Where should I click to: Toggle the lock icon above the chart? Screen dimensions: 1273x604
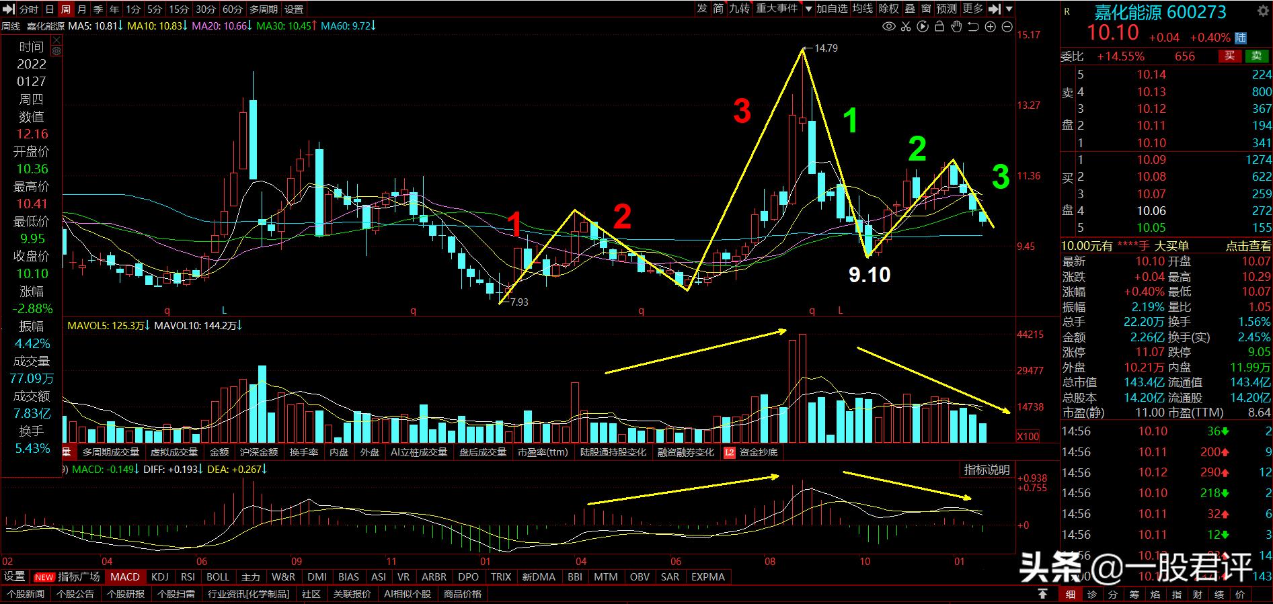(x=939, y=27)
